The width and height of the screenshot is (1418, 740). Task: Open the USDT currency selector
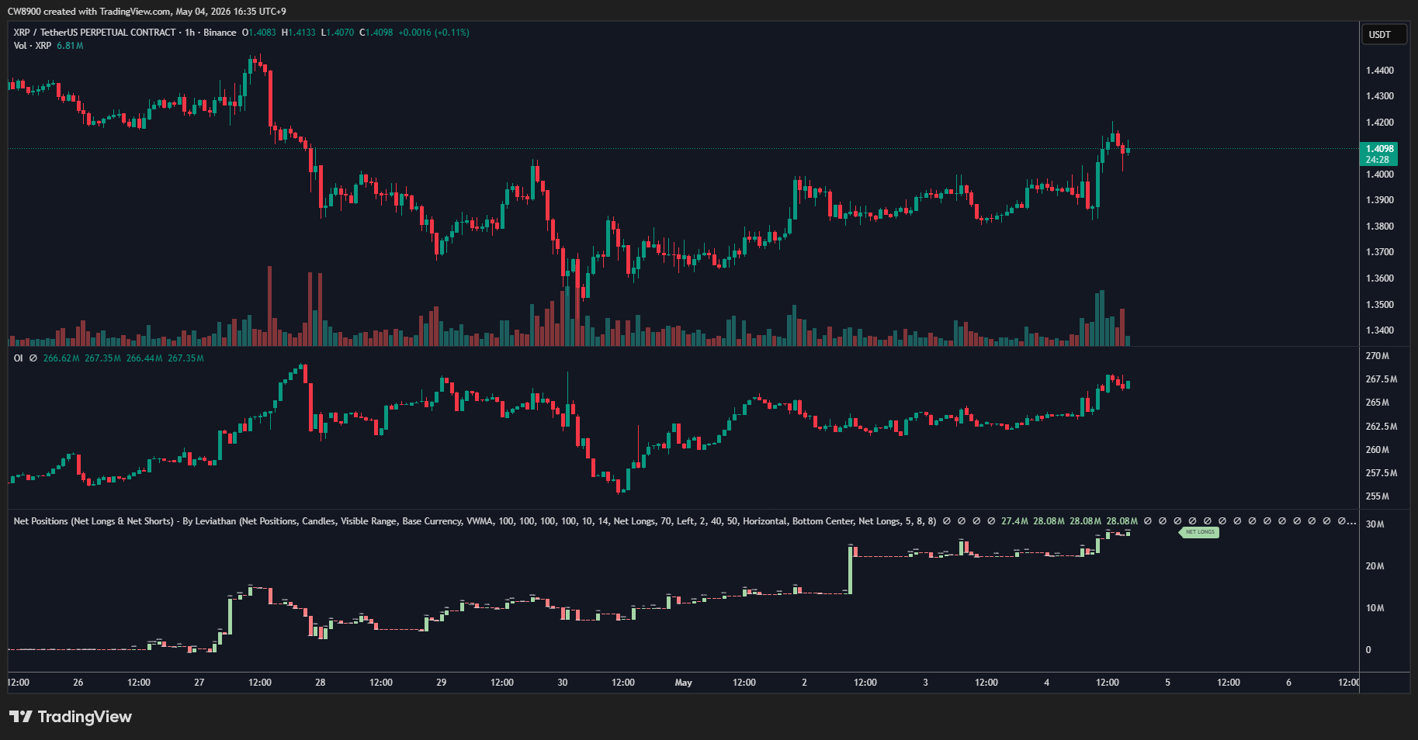(x=1384, y=34)
